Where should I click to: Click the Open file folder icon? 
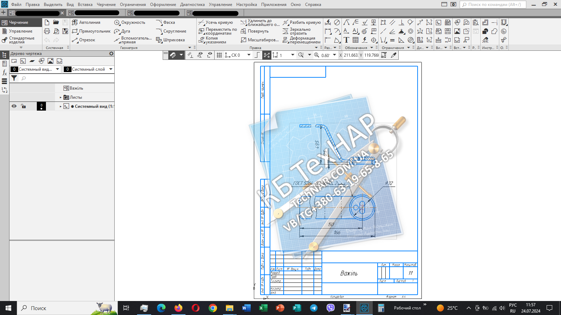56,22
